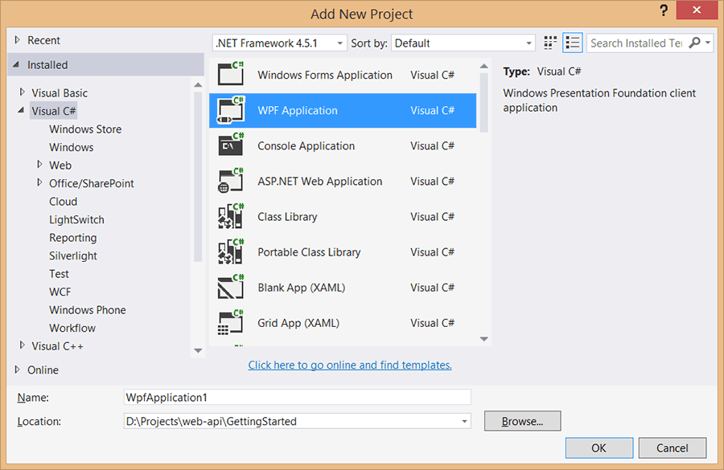724x470 pixels.
Task: Expand the Visual Basic node
Action: tap(22, 92)
